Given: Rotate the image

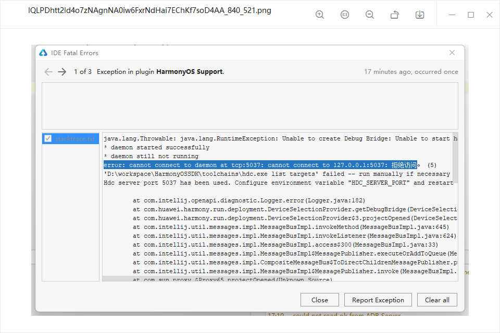Looking at the screenshot, I should point(395,15).
